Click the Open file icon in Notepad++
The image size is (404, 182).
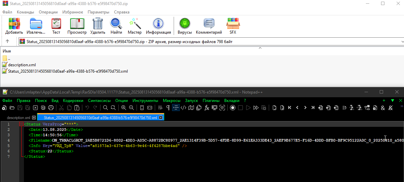12,108
